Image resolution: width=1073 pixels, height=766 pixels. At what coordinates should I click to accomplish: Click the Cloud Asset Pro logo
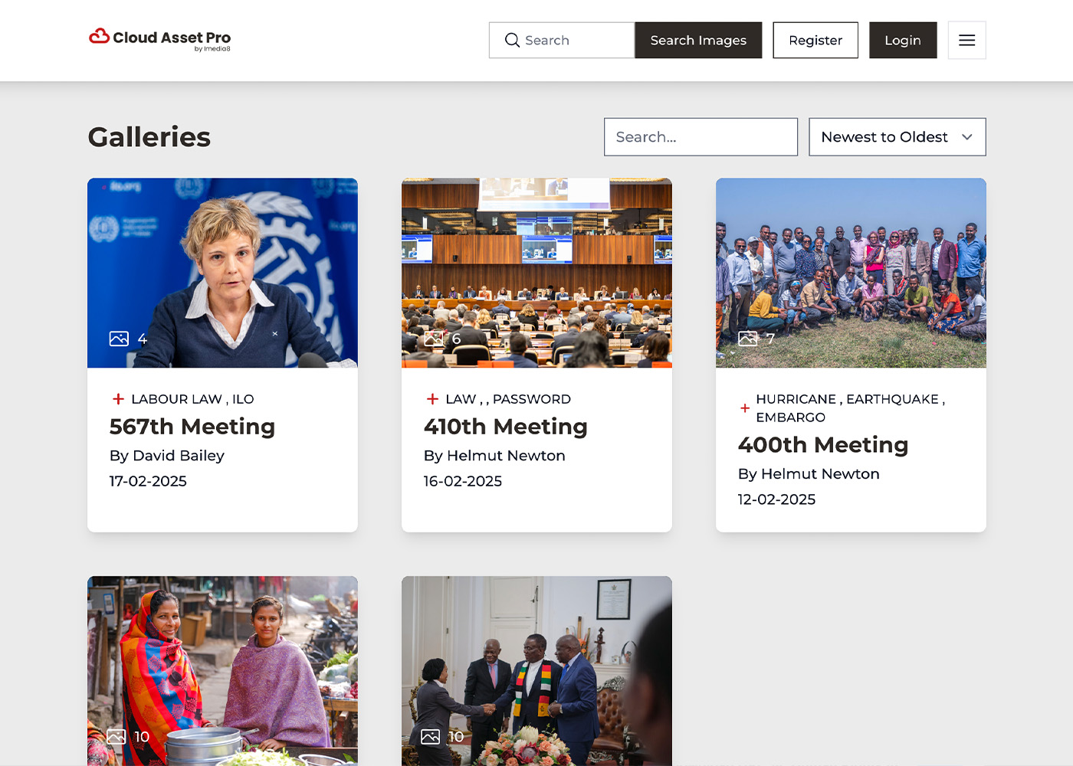pyautogui.click(x=160, y=39)
